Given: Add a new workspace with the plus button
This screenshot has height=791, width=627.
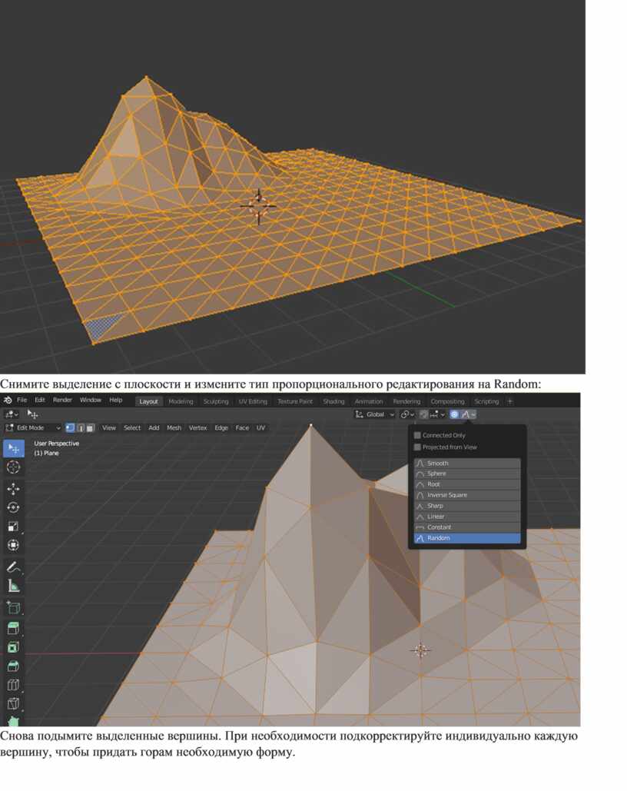Looking at the screenshot, I should [x=510, y=401].
